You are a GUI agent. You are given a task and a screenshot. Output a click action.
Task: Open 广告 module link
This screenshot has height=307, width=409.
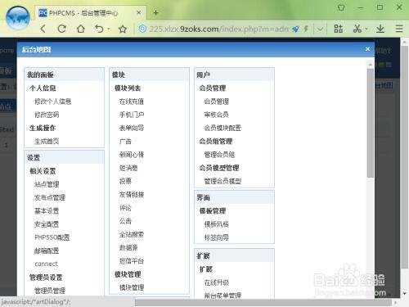point(125,142)
